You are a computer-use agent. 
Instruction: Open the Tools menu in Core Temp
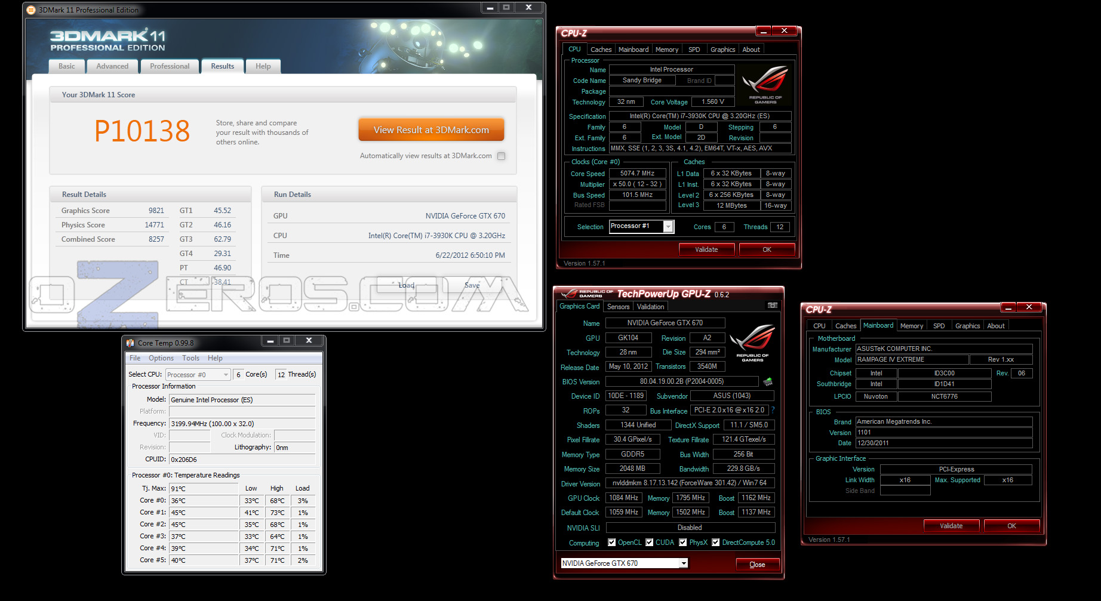click(x=190, y=358)
